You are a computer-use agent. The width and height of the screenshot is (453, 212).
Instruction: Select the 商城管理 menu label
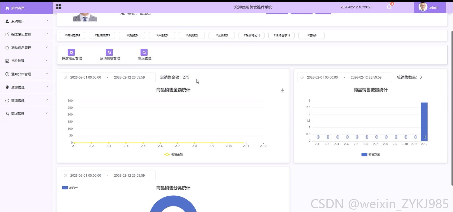point(18,114)
